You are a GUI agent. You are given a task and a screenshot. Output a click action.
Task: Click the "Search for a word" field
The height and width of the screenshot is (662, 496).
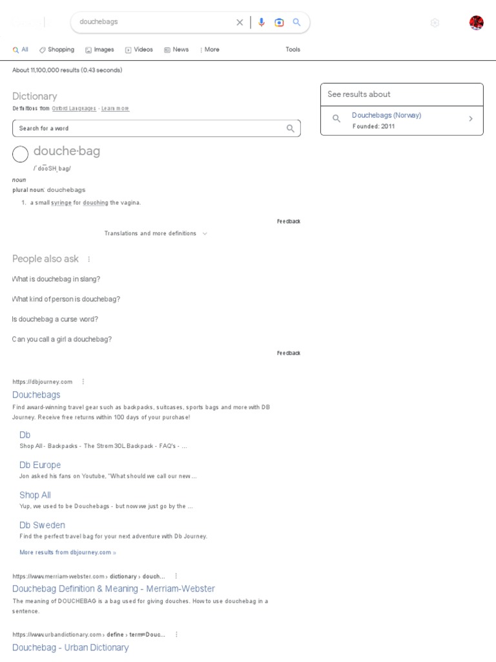149,128
